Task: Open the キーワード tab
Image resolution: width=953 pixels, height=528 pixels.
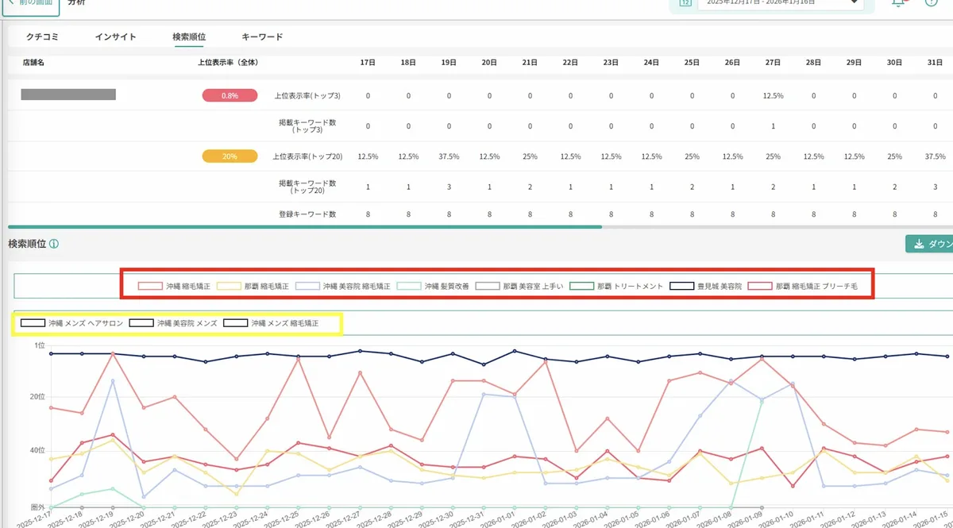Action: [x=262, y=37]
